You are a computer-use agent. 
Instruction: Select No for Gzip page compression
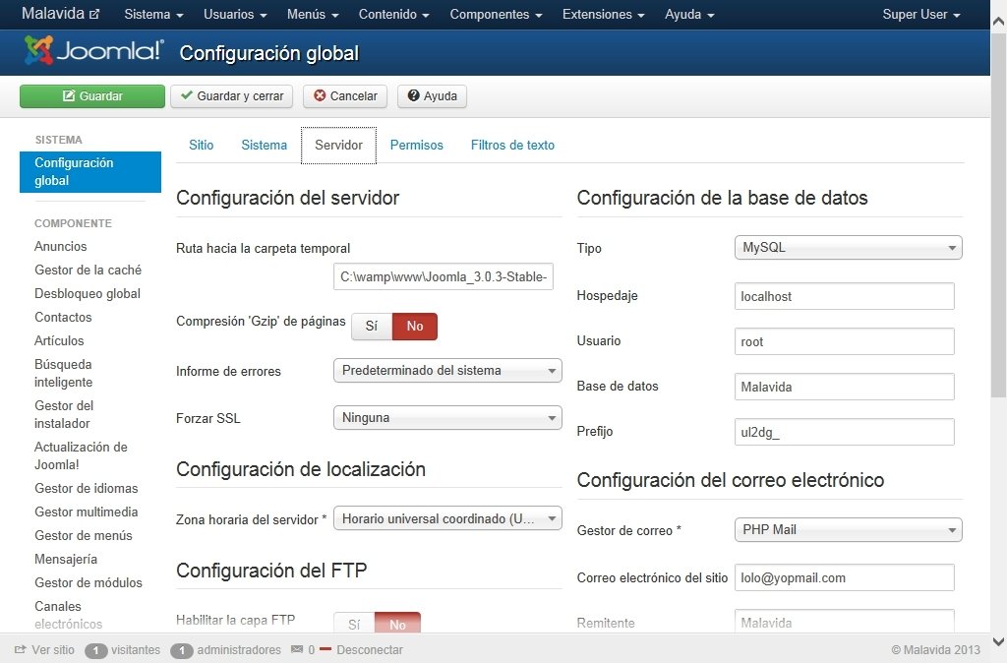[x=415, y=326]
